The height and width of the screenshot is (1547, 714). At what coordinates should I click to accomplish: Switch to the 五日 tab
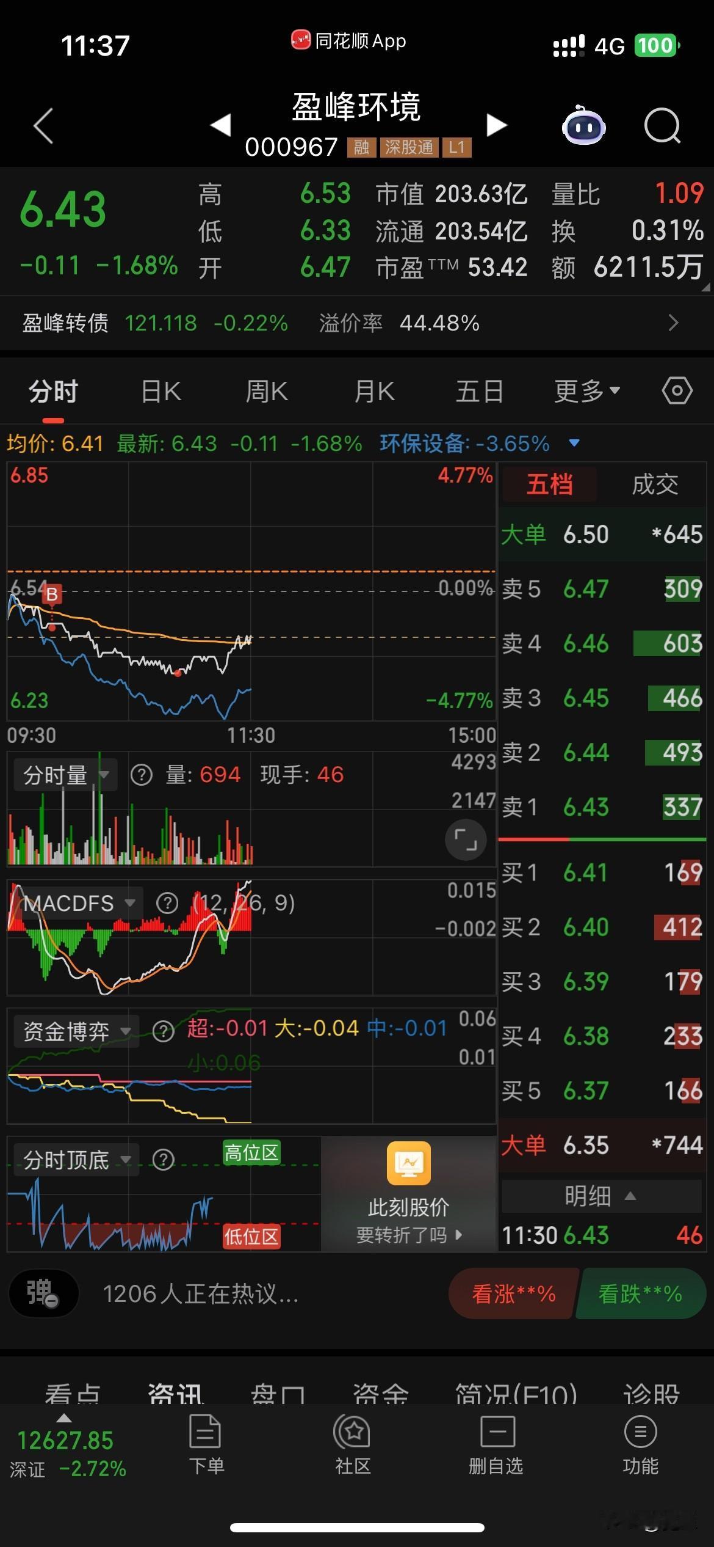coord(480,390)
